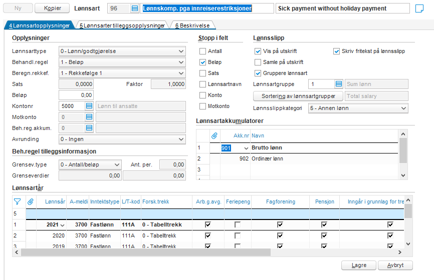
Task: Uncheck Vis på utskrift
Action: (x=258, y=51)
